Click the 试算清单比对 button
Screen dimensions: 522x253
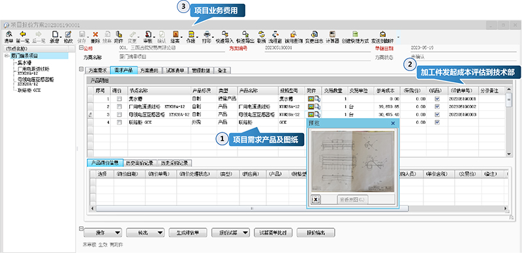(x=273, y=232)
